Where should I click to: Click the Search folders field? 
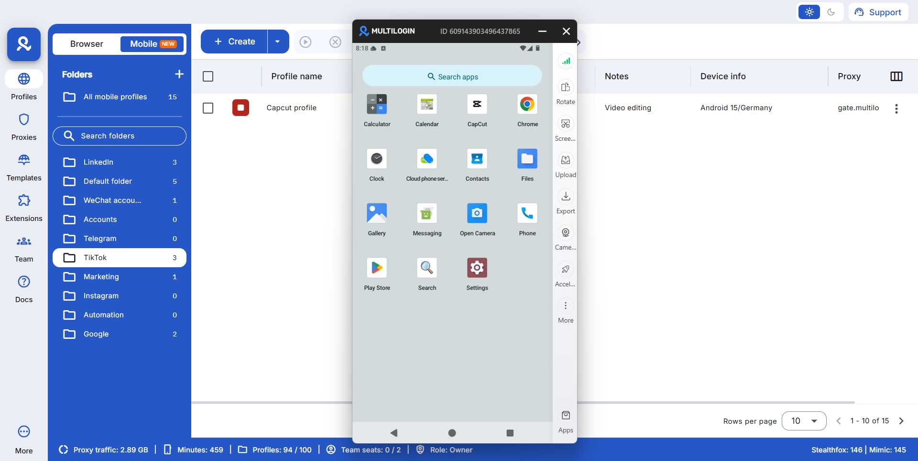pyautogui.click(x=120, y=136)
